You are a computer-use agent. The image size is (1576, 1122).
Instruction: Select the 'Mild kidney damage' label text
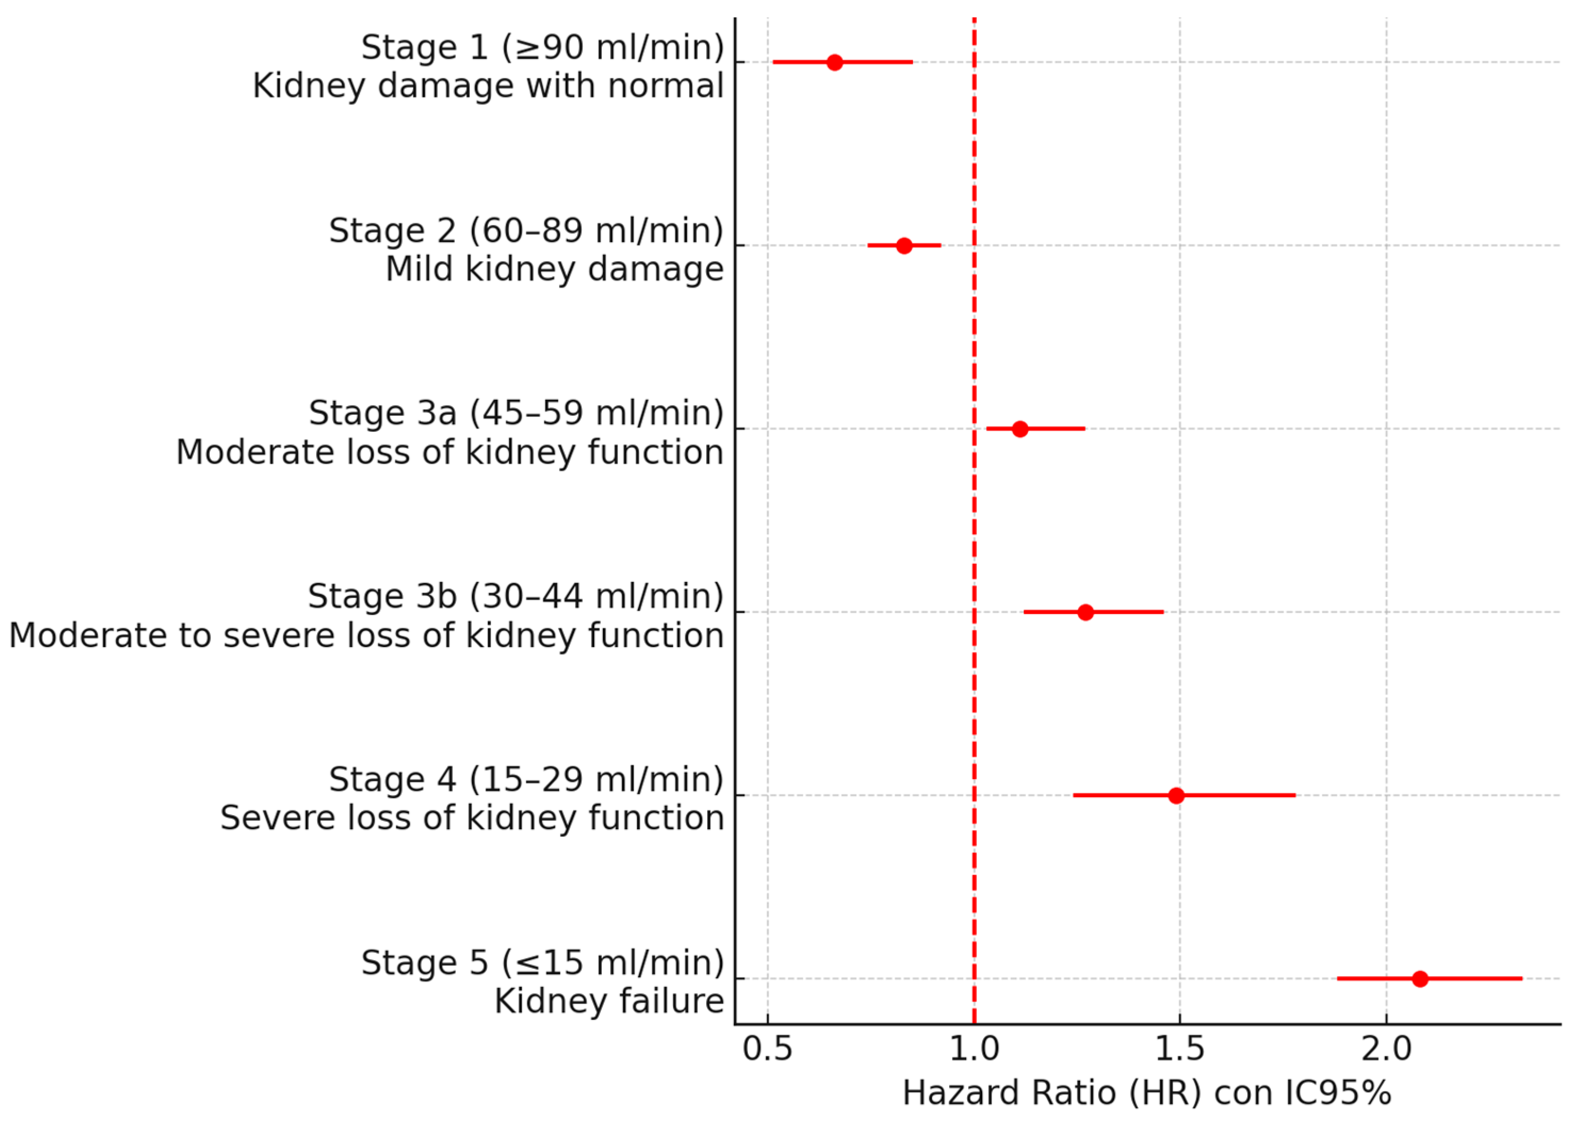(x=554, y=269)
